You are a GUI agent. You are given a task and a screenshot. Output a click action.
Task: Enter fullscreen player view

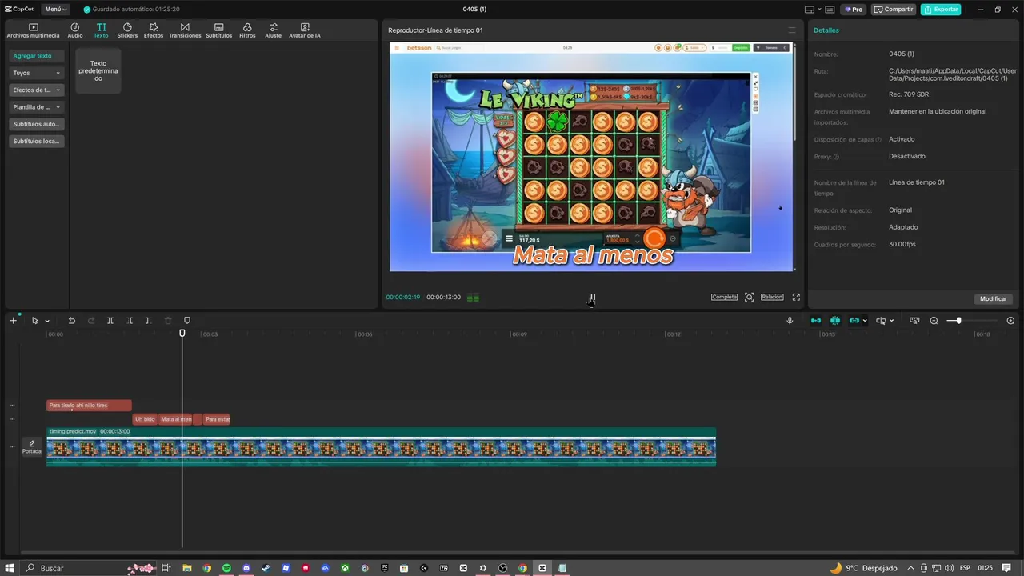(796, 297)
